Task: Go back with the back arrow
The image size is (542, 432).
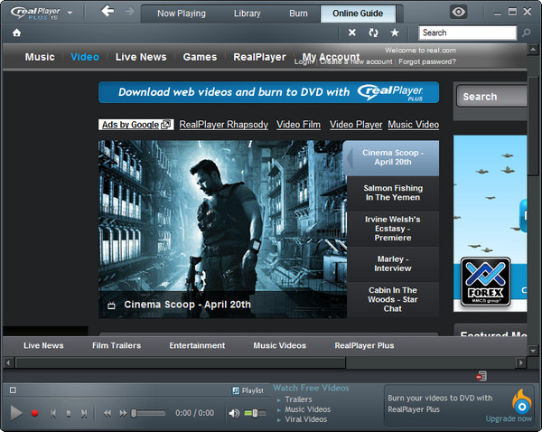Action: [107, 11]
